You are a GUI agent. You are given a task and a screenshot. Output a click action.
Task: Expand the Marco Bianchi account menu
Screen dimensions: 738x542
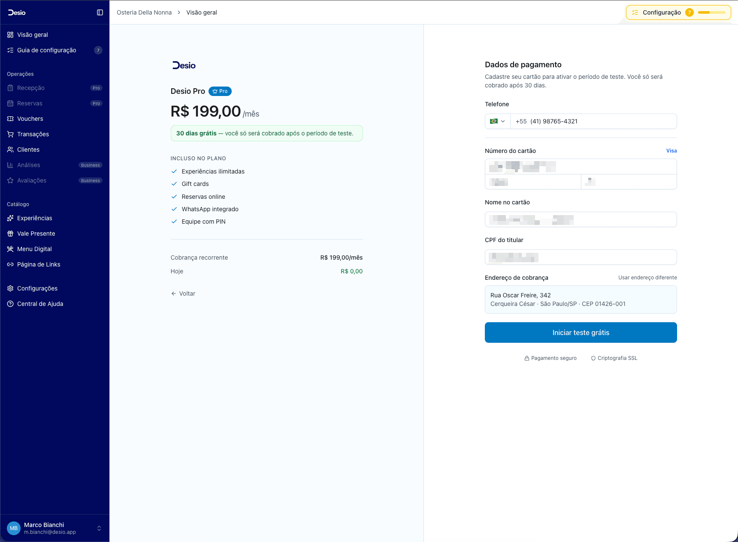click(x=55, y=528)
